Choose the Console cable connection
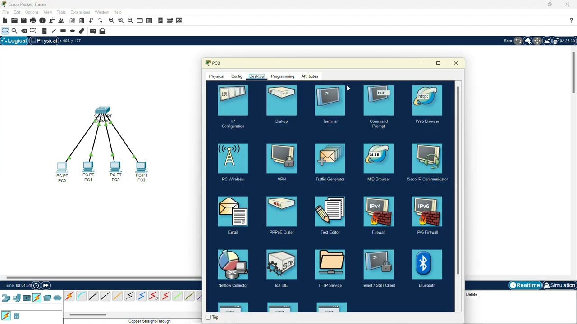 81,296
